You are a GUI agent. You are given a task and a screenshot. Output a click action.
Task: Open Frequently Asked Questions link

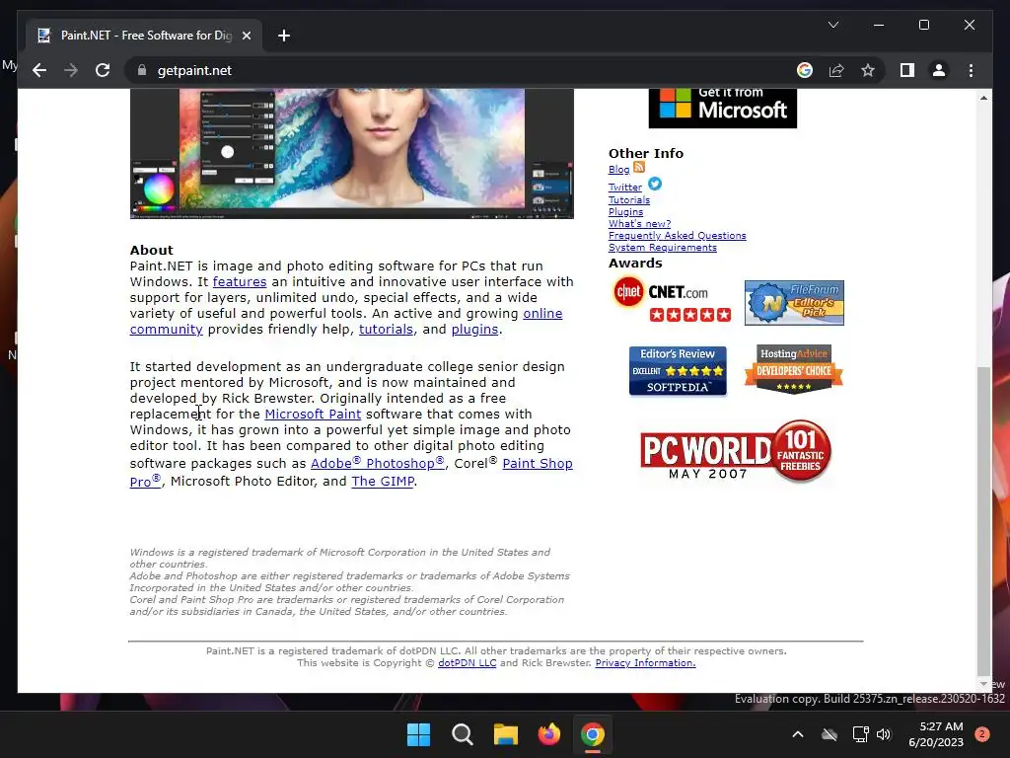click(x=677, y=235)
